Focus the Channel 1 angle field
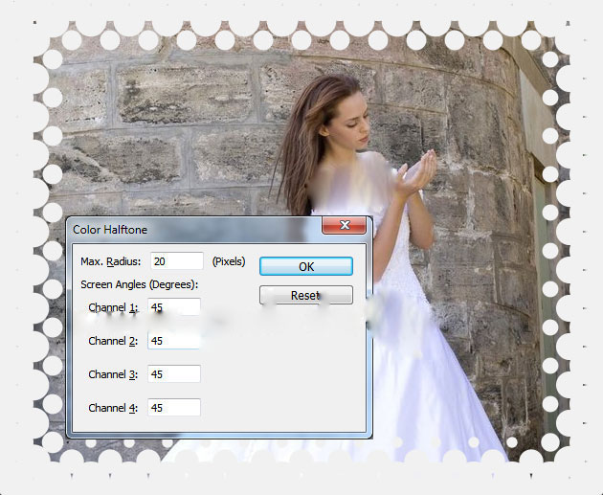 (x=174, y=307)
